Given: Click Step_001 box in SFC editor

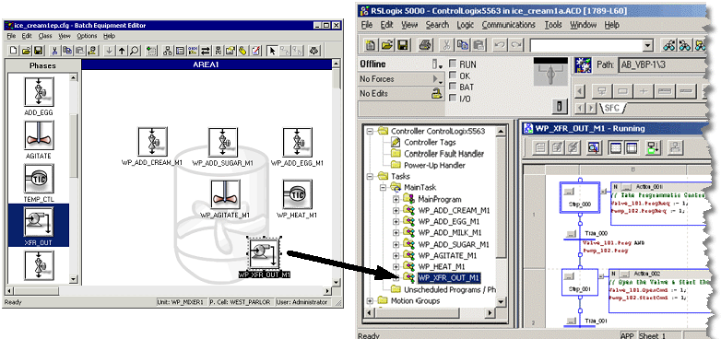Looking at the screenshot, I should click(579, 282).
